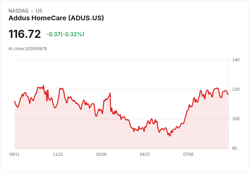Select the 02/06 date axis label
The height and width of the screenshot is (172, 249).
click(x=101, y=154)
